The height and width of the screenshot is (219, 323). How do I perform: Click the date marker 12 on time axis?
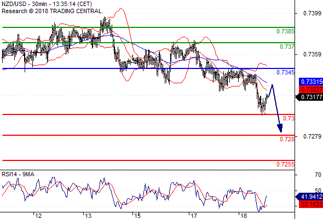[x=38, y=216]
